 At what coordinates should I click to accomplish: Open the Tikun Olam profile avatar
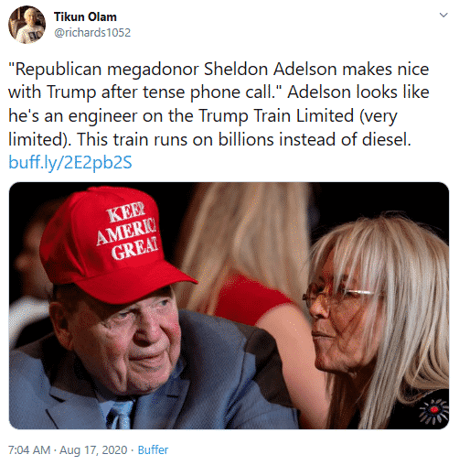click(27, 25)
